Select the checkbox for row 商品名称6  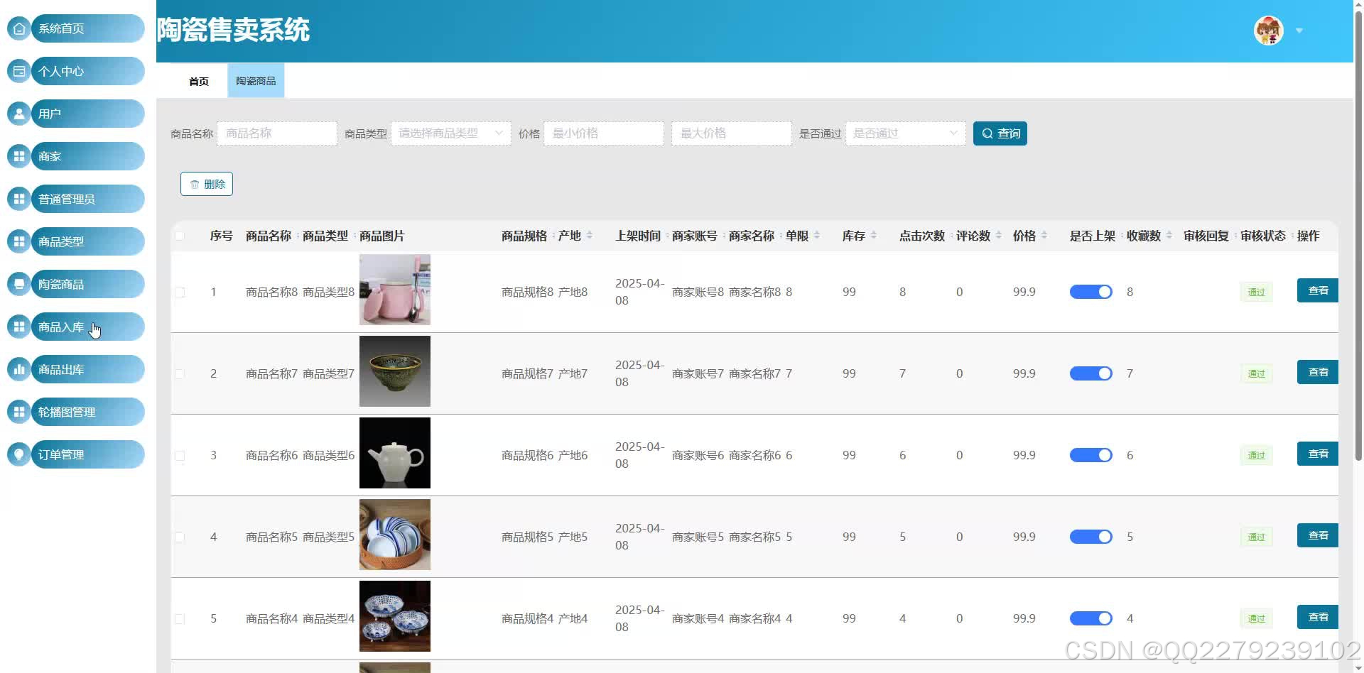tap(180, 455)
